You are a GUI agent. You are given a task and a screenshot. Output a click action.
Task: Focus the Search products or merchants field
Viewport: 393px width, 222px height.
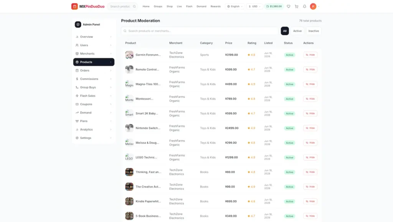200,31
